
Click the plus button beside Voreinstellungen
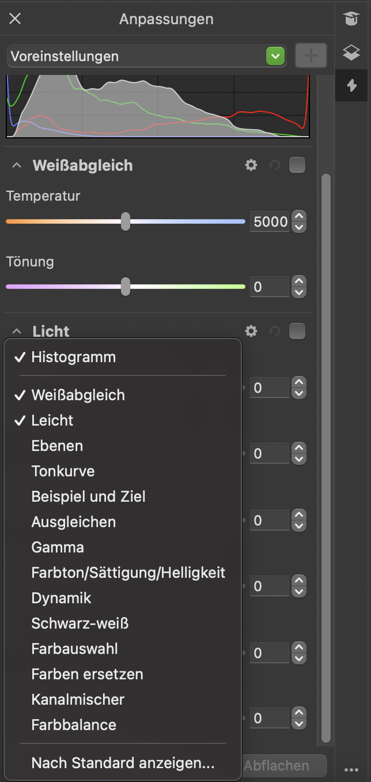click(x=311, y=56)
